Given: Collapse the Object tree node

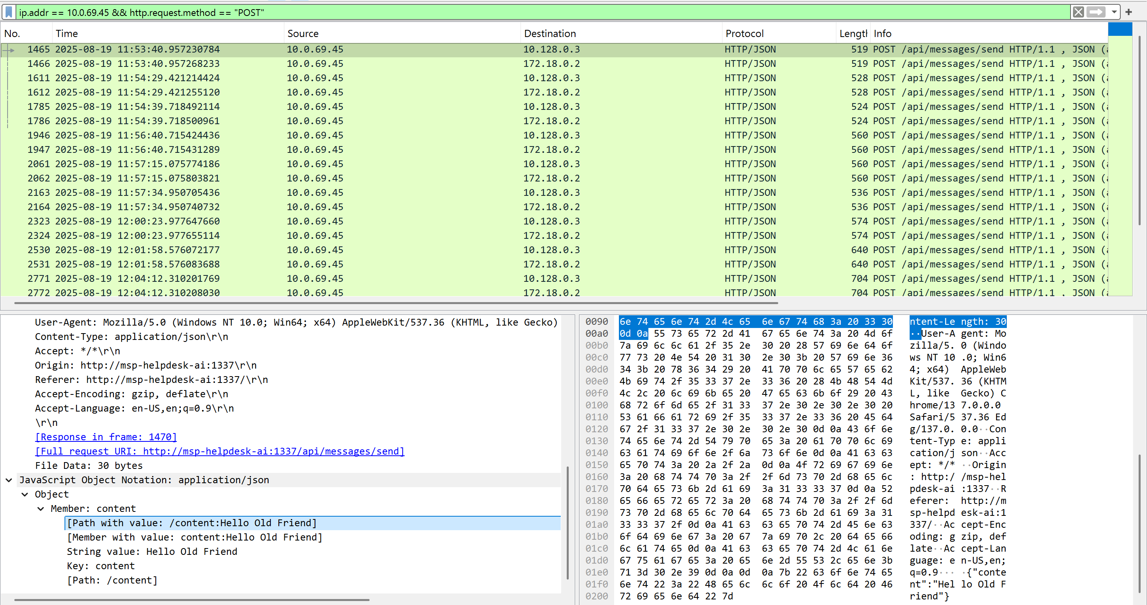Looking at the screenshot, I should [x=25, y=494].
